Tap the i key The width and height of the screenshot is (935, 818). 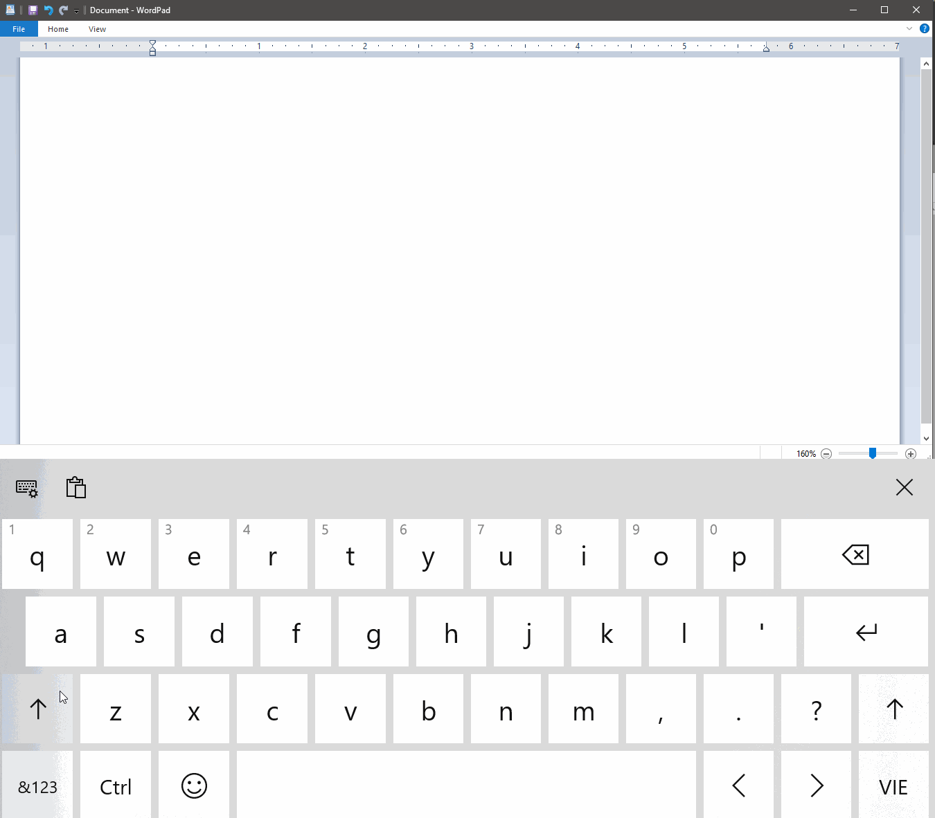pyautogui.click(x=583, y=554)
